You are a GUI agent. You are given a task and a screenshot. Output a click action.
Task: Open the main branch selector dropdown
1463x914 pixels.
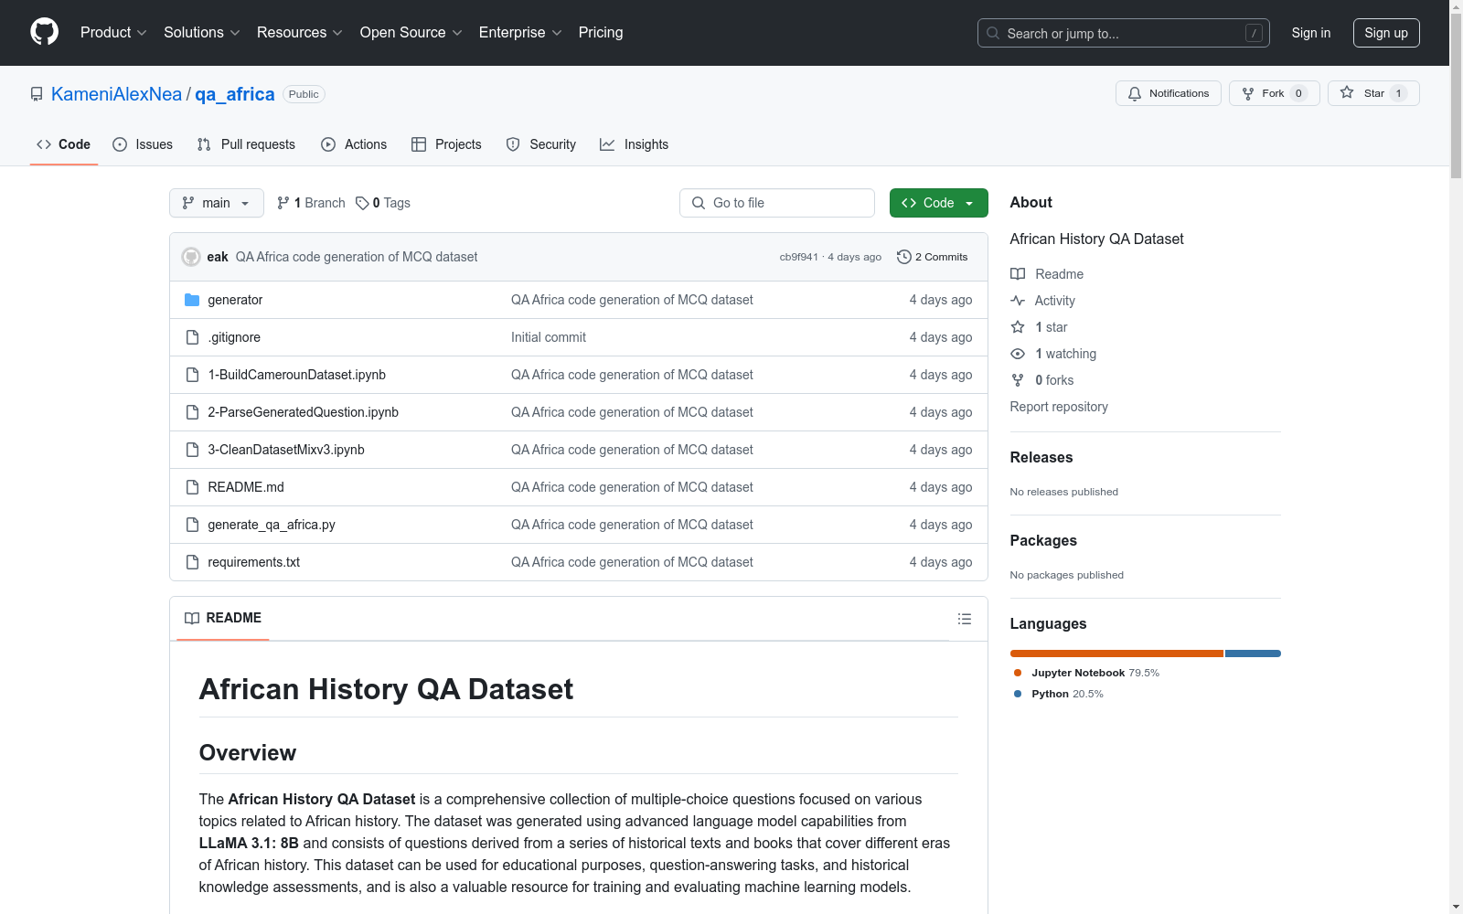pyautogui.click(x=217, y=203)
